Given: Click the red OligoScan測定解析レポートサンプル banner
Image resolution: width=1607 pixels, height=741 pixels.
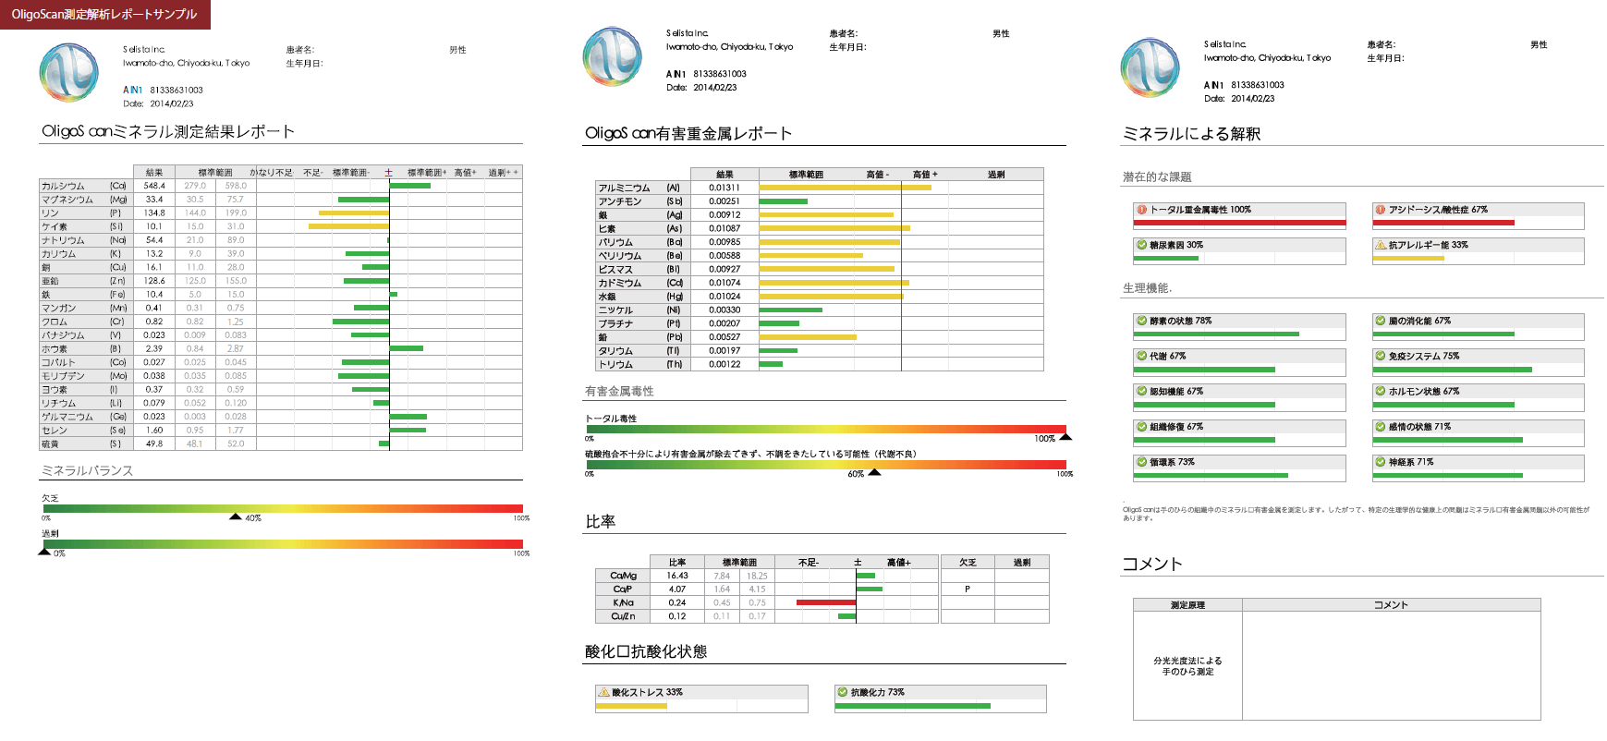Looking at the screenshot, I should (105, 14).
